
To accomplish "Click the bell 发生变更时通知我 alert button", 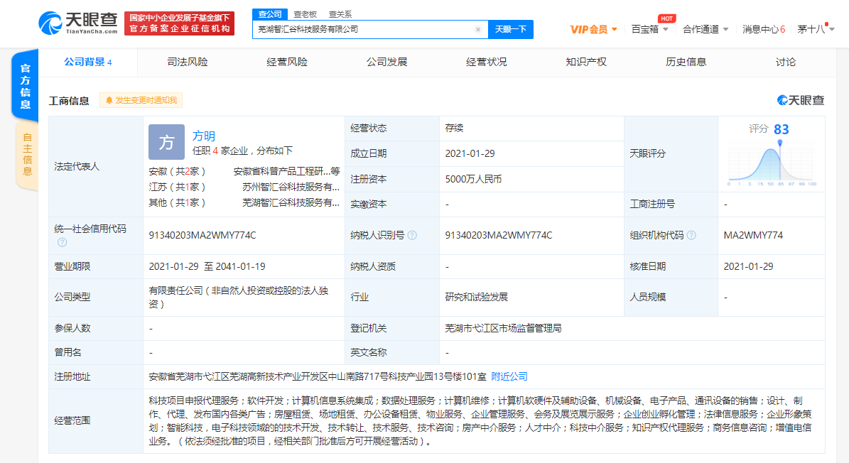I will (x=141, y=100).
